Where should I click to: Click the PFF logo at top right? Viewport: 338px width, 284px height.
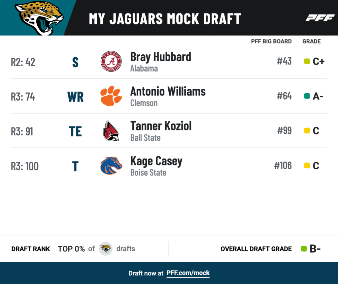[320, 18]
